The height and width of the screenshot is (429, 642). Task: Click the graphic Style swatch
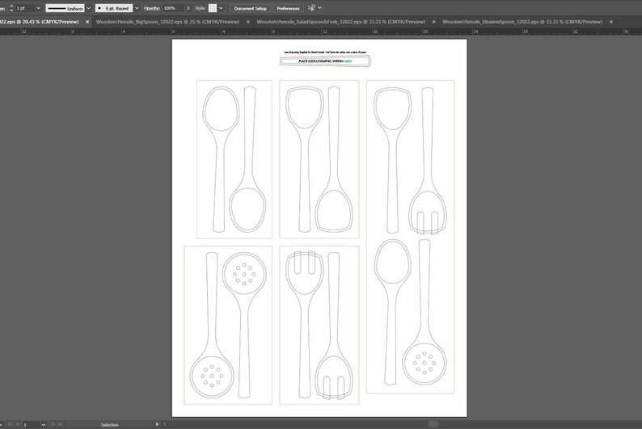pyautogui.click(x=213, y=8)
